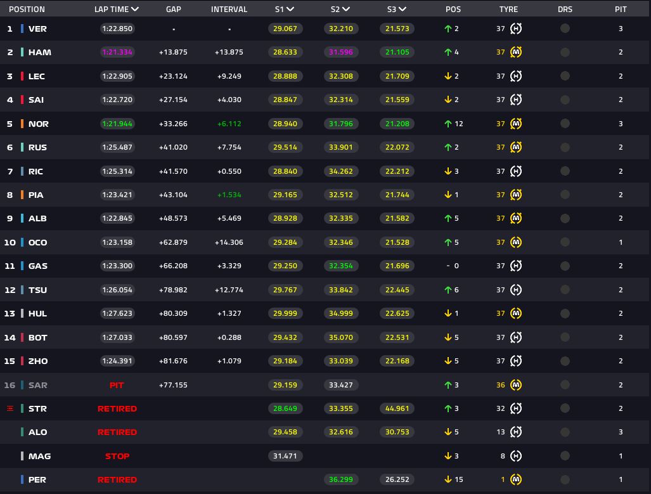Toggle the DRS indicator for ZHO
651x494 pixels.
pyautogui.click(x=565, y=361)
